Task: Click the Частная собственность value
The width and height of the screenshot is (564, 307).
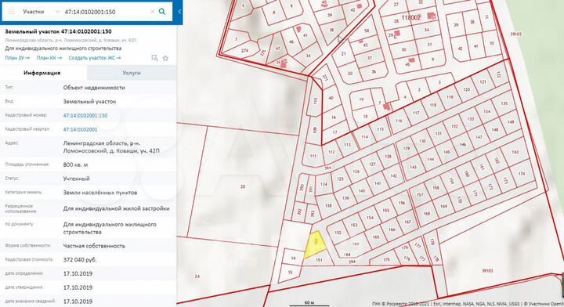Action: [94, 246]
